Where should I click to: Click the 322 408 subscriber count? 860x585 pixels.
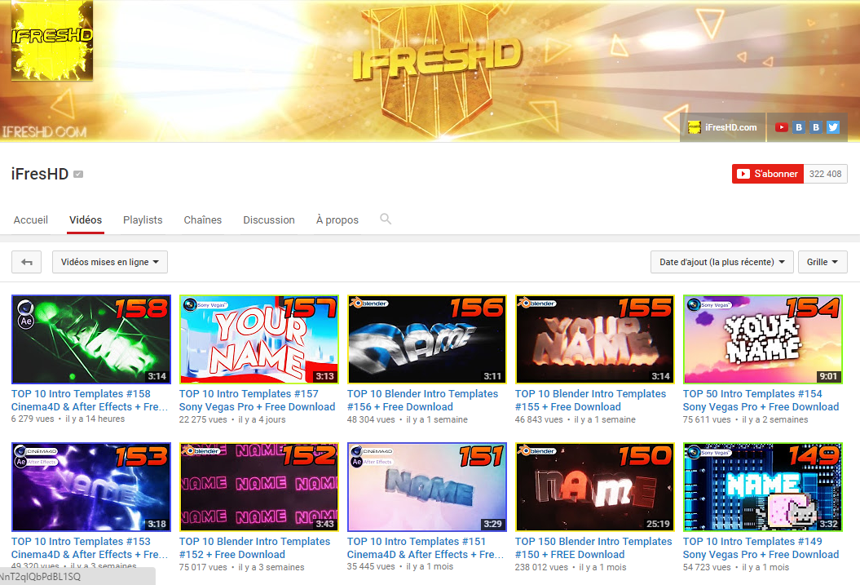tap(826, 174)
